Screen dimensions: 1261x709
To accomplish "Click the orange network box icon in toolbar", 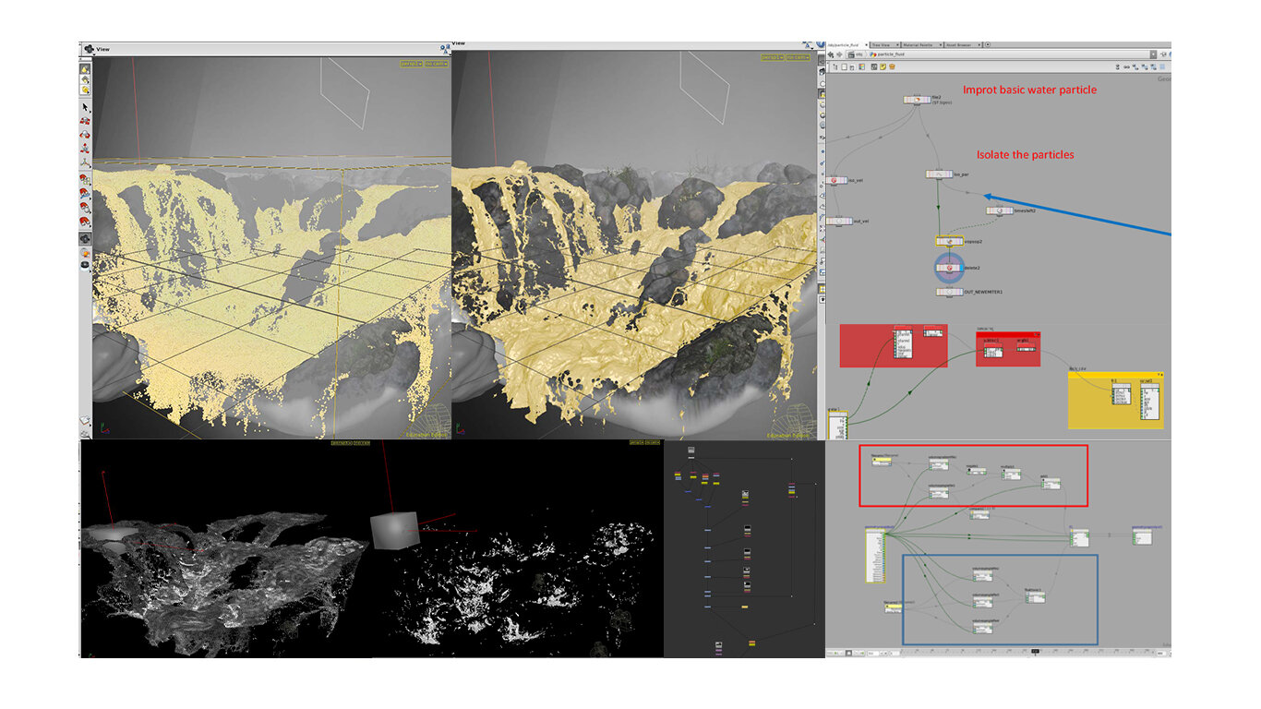I will (892, 67).
